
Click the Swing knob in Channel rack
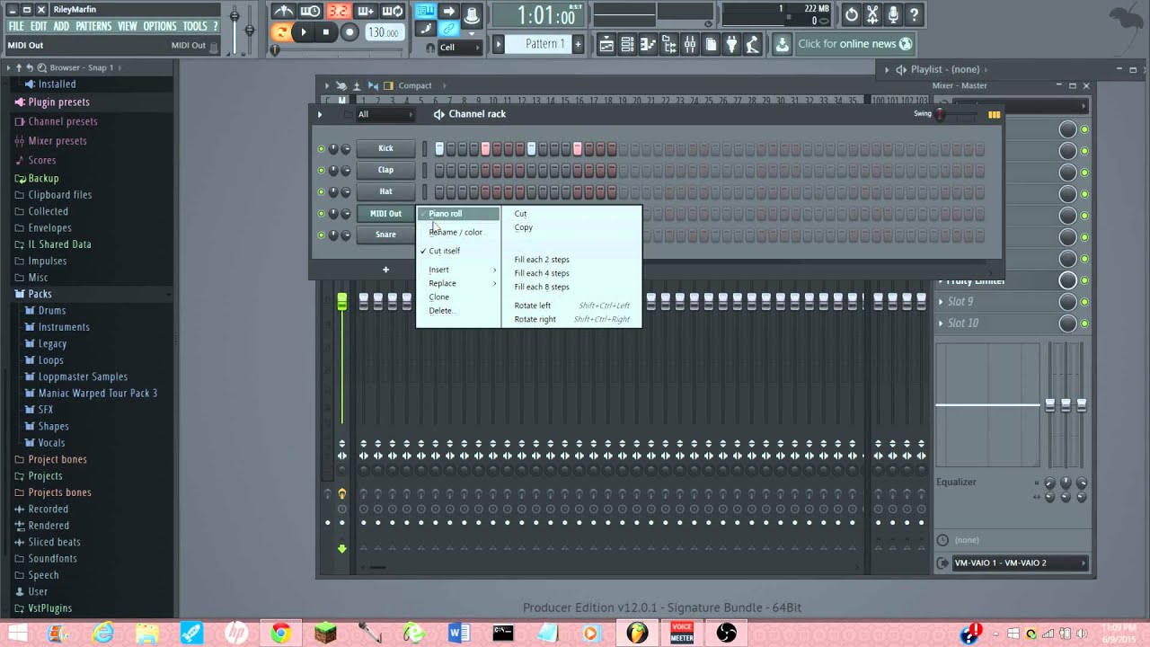coord(941,114)
